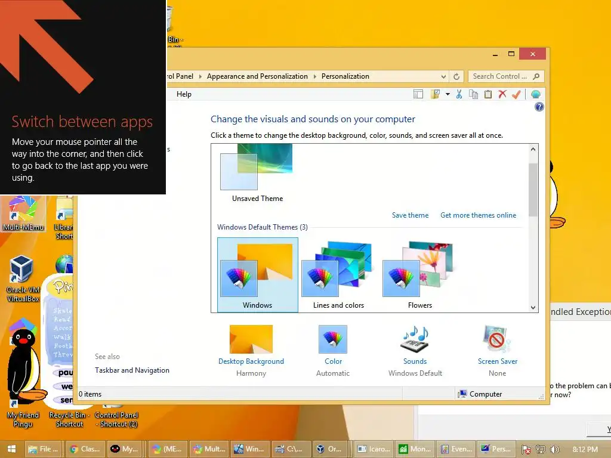
Task: Open the Action Center flag tray icon
Action: pos(526,450)
